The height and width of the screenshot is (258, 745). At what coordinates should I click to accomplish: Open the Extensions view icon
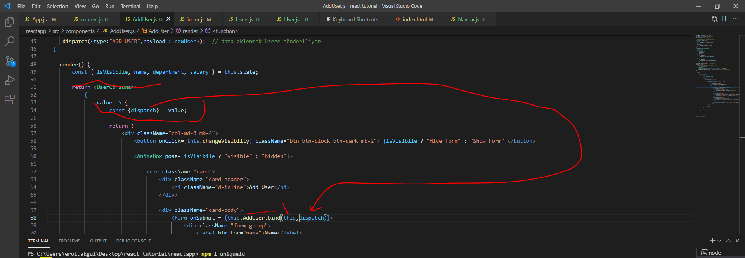(10, 100)
